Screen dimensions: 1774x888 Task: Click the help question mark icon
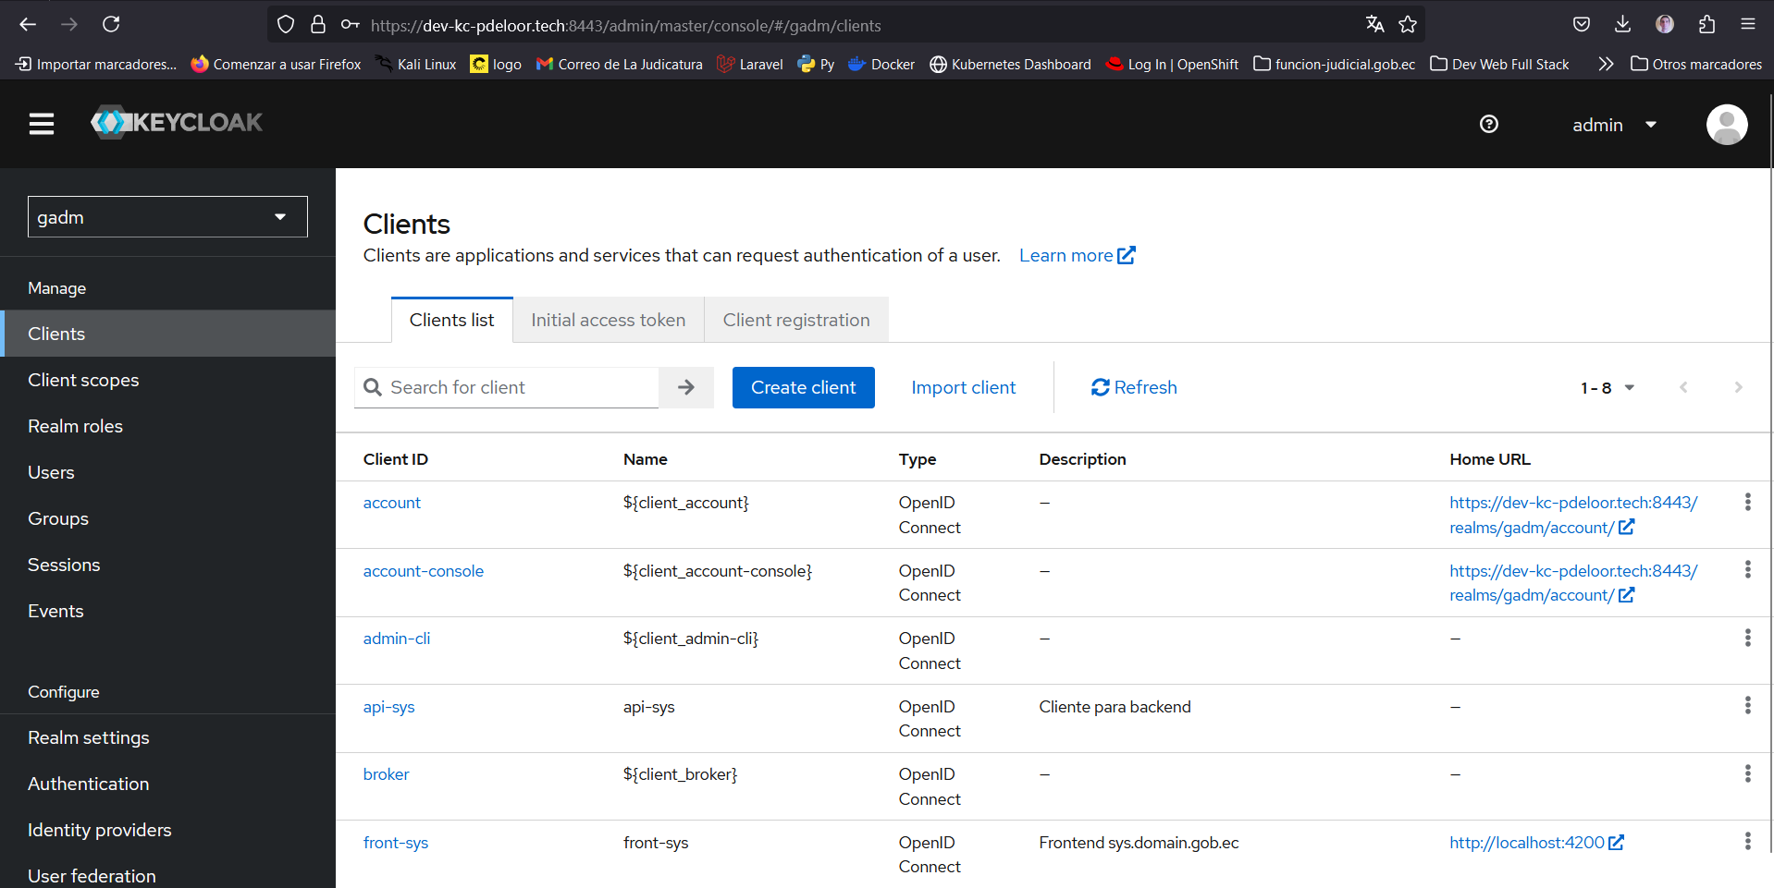pyautogui.click(x=1488, y=124)
